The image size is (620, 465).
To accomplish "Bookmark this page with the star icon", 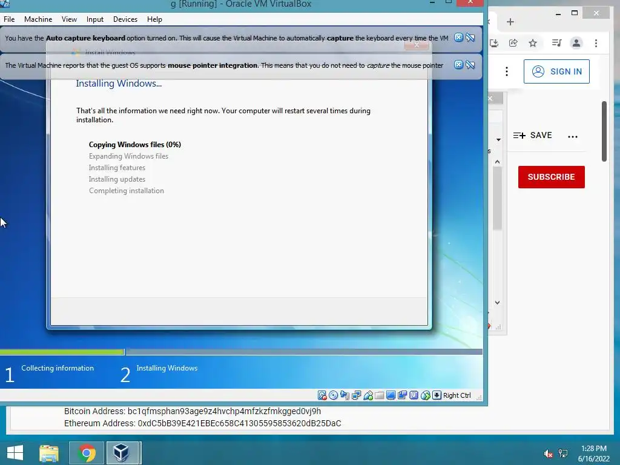I will coord(533,43).
